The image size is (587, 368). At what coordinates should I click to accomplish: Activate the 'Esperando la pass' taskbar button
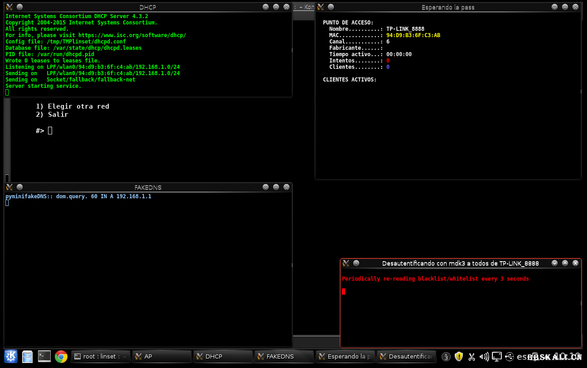click(x=345, y=357)
